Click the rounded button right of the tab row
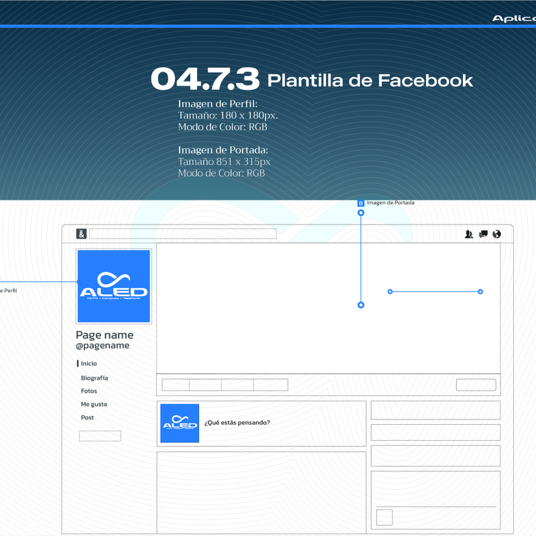536x536 pixels. tap(476, 385)
